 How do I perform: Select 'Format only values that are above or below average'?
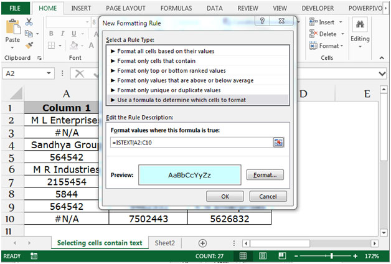[197, 80]
